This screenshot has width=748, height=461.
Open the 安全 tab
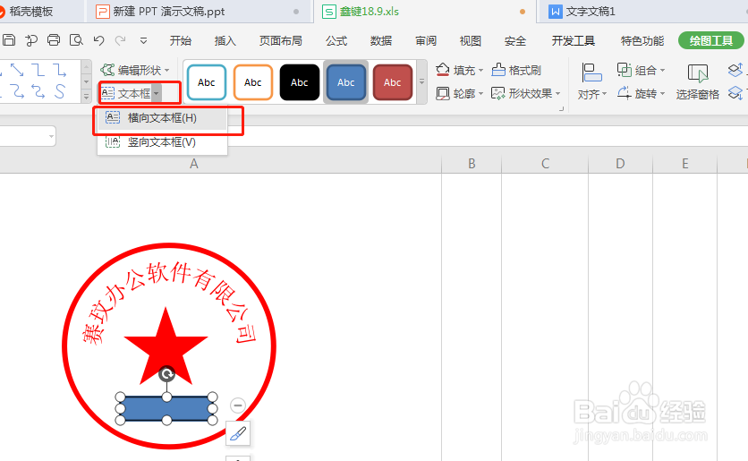click(x=515, y=41)
